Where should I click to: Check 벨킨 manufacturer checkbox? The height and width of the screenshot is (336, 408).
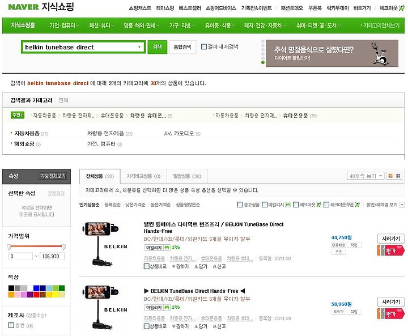tap(11, 325)
